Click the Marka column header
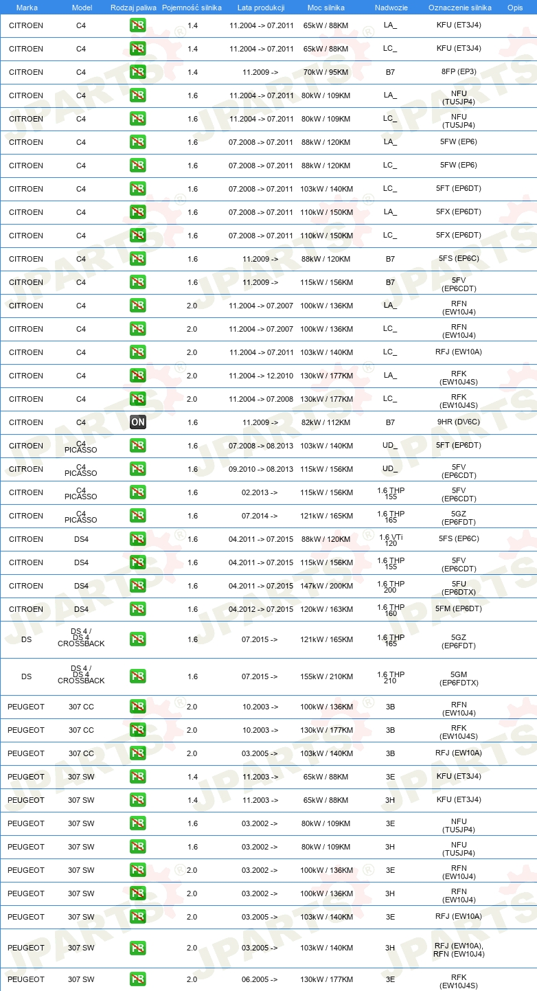 (27, 8)
